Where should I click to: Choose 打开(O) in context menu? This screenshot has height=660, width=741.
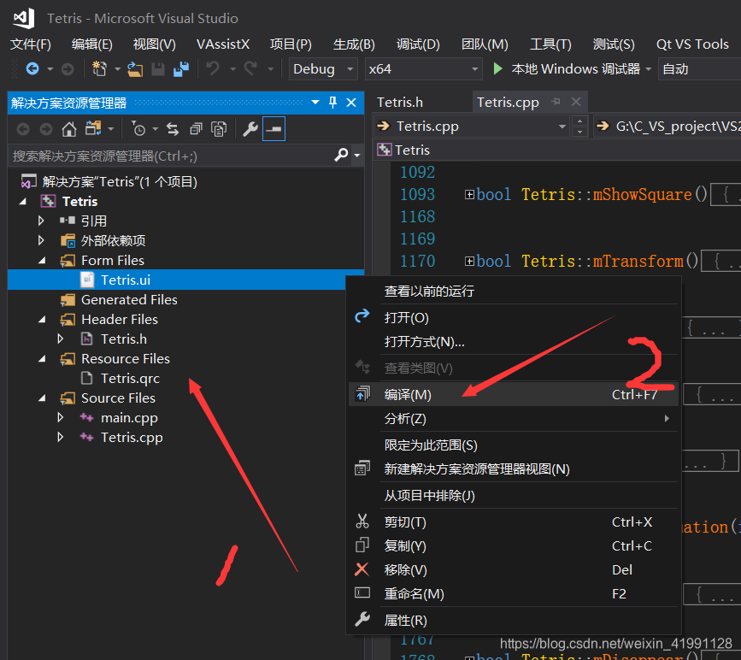click(x=514, y=318)
